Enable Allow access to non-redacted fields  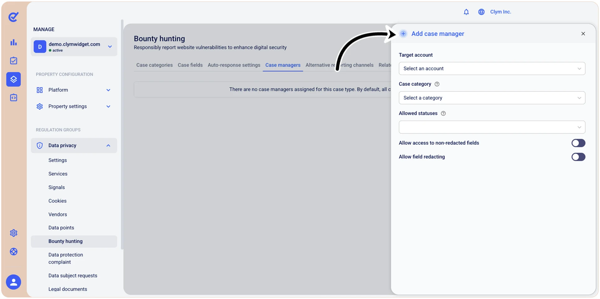tap(578, 143)
